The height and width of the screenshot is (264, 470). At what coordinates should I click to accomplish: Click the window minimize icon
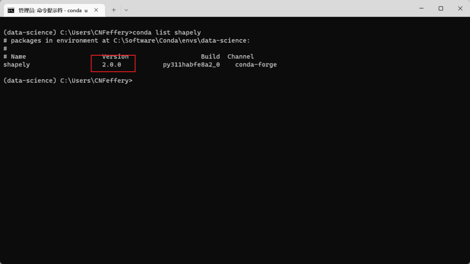click(420, 9)
